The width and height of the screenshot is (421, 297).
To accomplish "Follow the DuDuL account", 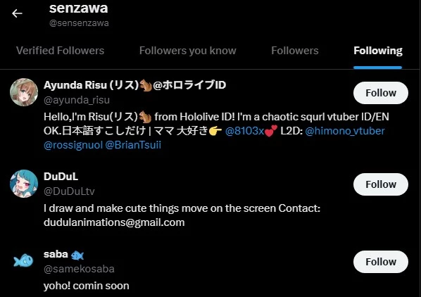I will [381, 184].
